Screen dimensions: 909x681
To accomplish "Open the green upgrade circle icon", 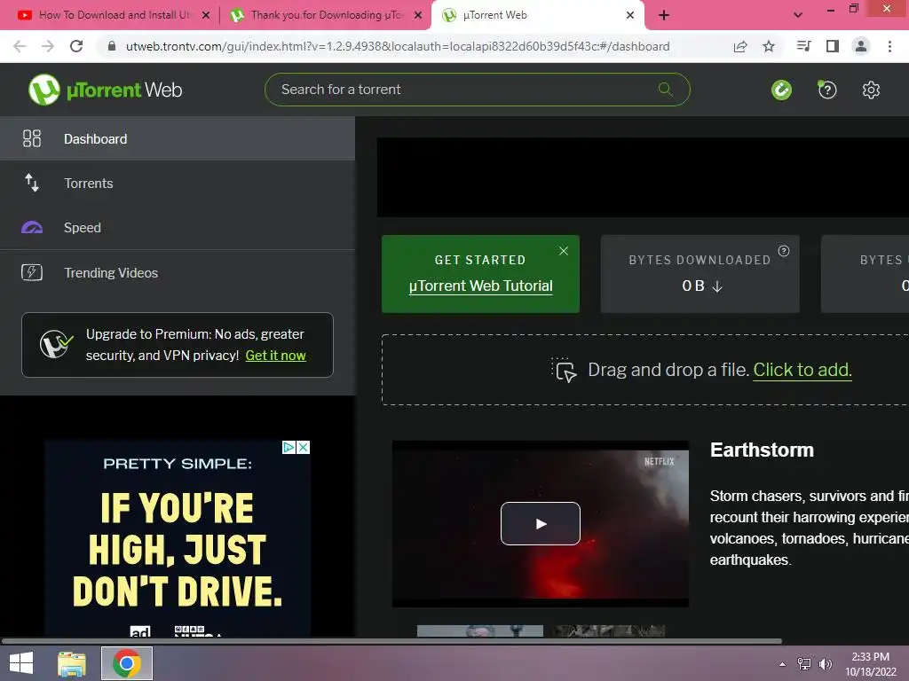I will (x=781, y=90).
